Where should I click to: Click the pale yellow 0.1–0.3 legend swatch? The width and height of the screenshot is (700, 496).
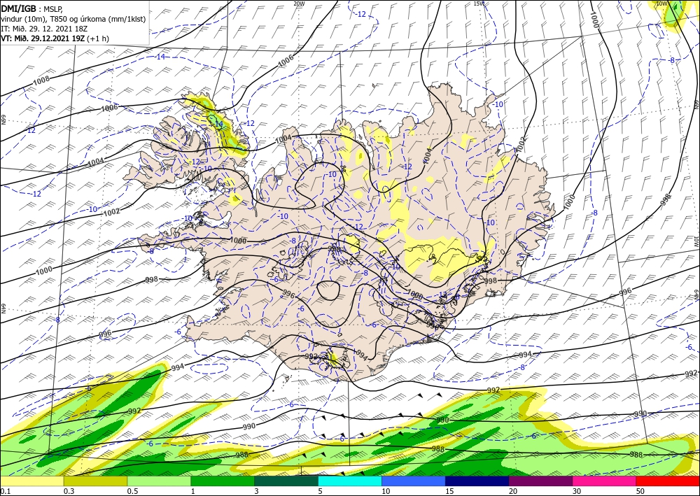[x=31, y=481]
